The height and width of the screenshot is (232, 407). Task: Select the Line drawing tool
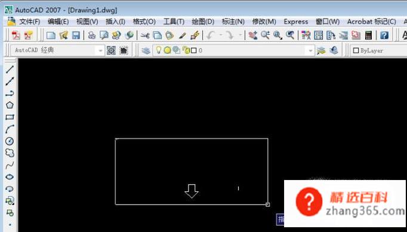[10, 69]
